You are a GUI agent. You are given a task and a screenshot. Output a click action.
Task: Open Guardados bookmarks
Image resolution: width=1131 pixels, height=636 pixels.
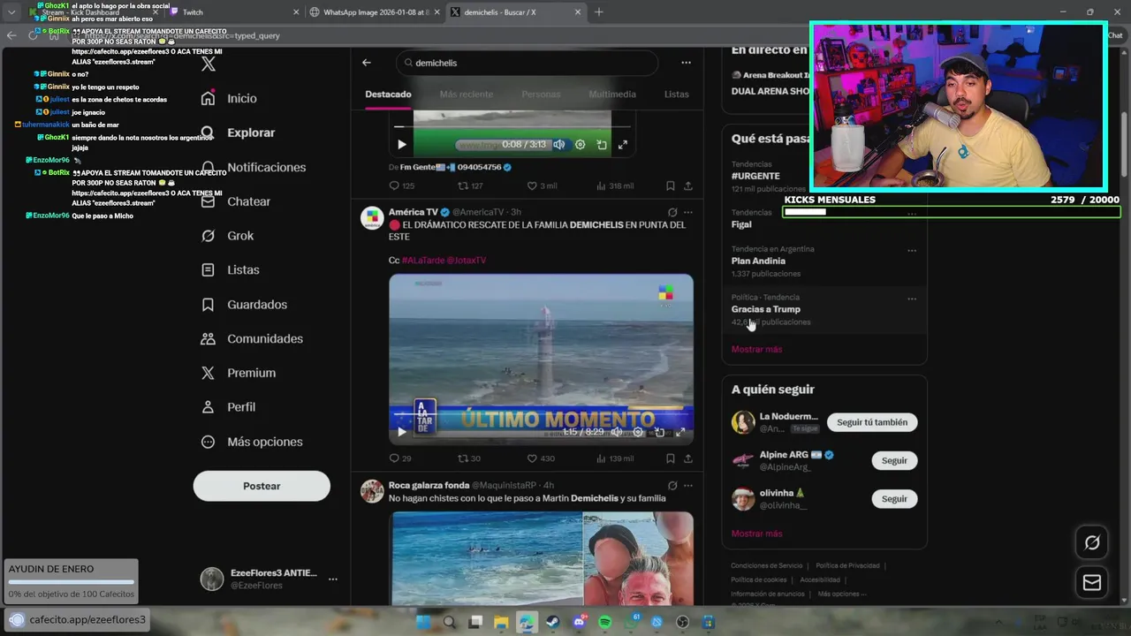244,304
